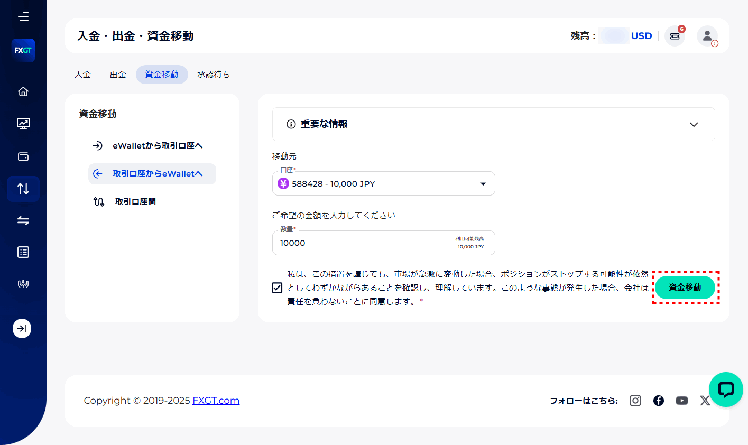
Task: Open the list report icon in sidebar
Action: point(23,252)
